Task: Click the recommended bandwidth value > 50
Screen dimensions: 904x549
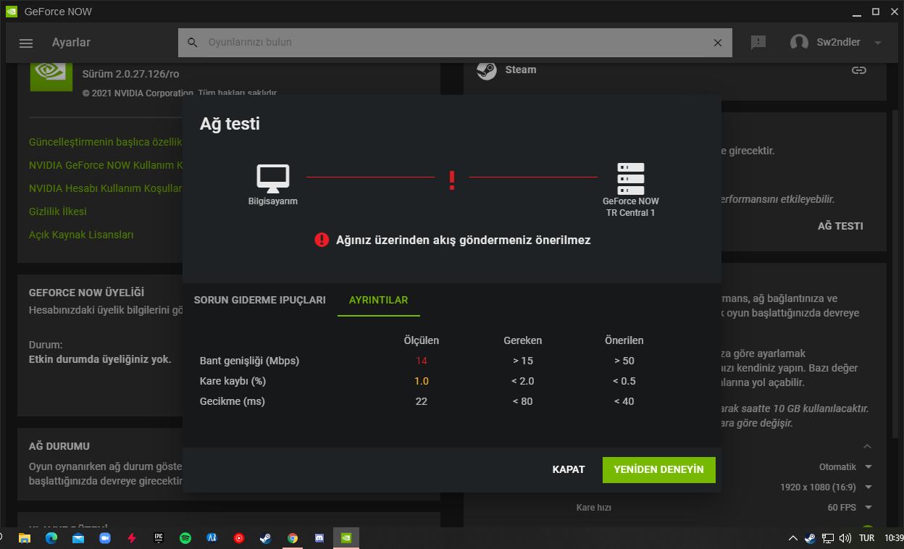Action: (x=624, y=361)
